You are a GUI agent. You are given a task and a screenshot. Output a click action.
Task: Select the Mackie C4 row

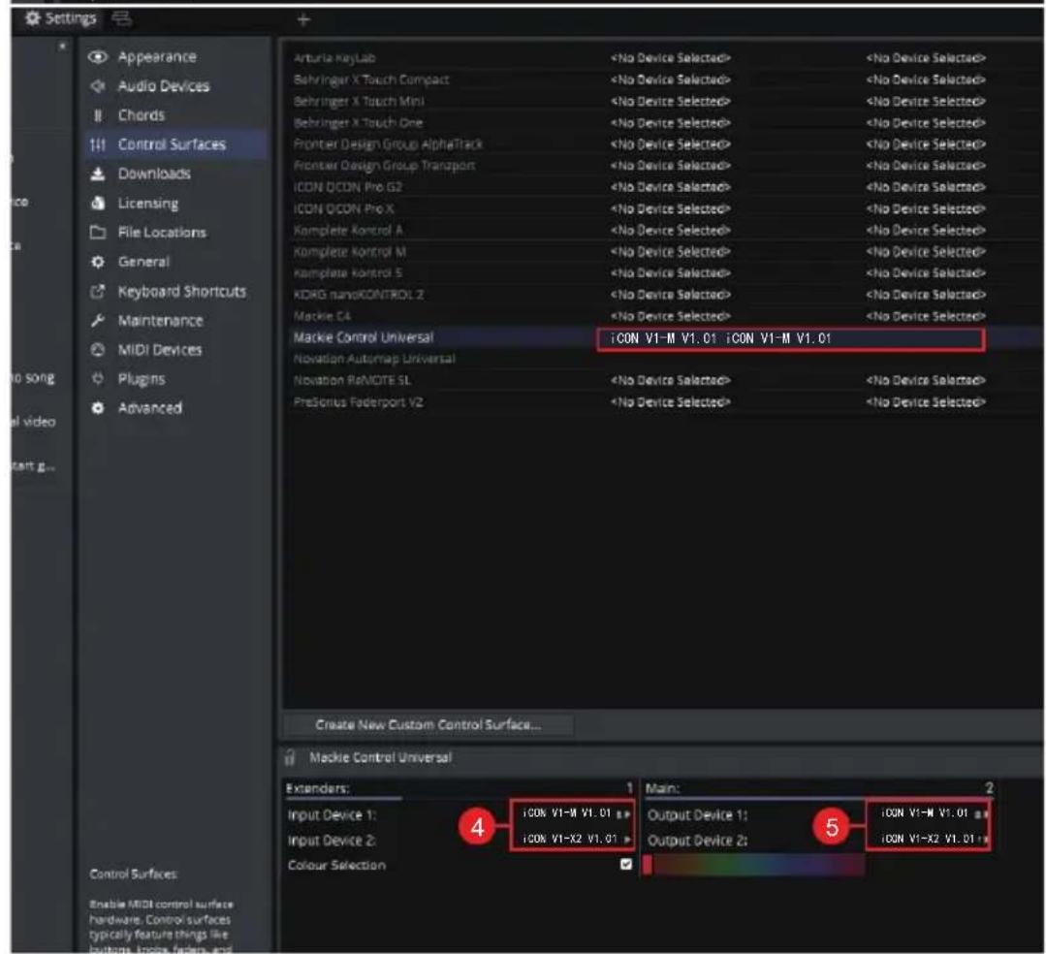pyautogui.click(x=664, y=316)
